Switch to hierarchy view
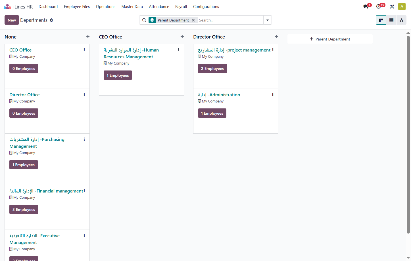 click(402, 20)
